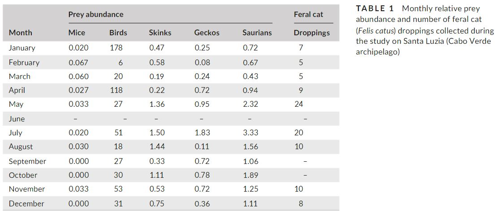Viewport: 504px width, 218px height.
Task: Select October's Skinks value 1.11
Action: click(x=156, y=175)
